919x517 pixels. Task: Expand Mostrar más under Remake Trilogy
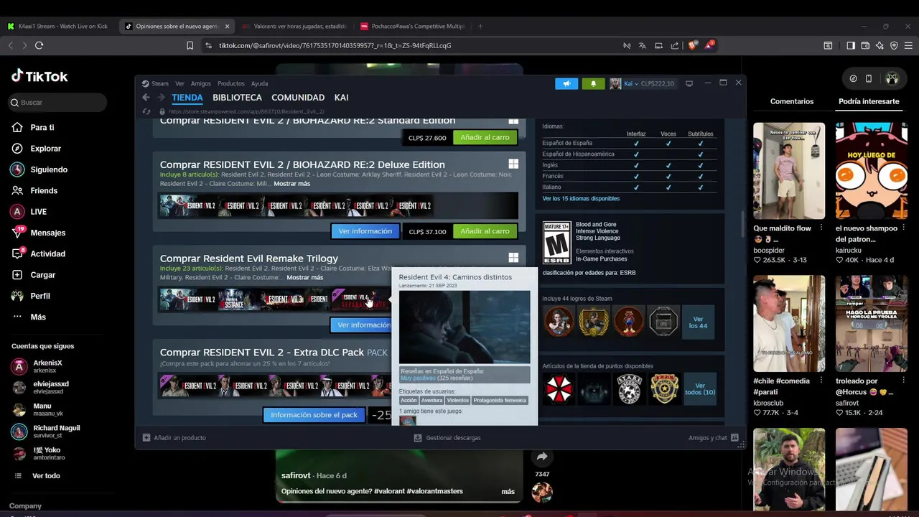[304, 277]
